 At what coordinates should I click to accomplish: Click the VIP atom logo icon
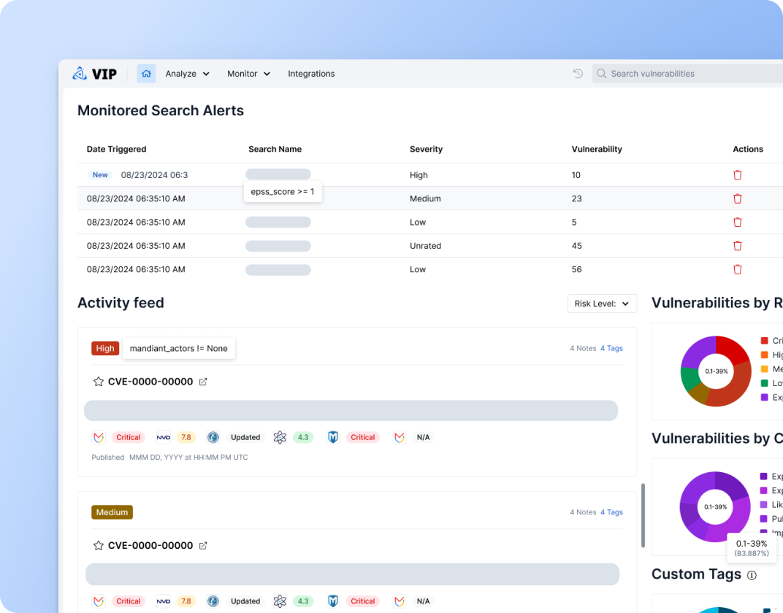pos(80,73)
